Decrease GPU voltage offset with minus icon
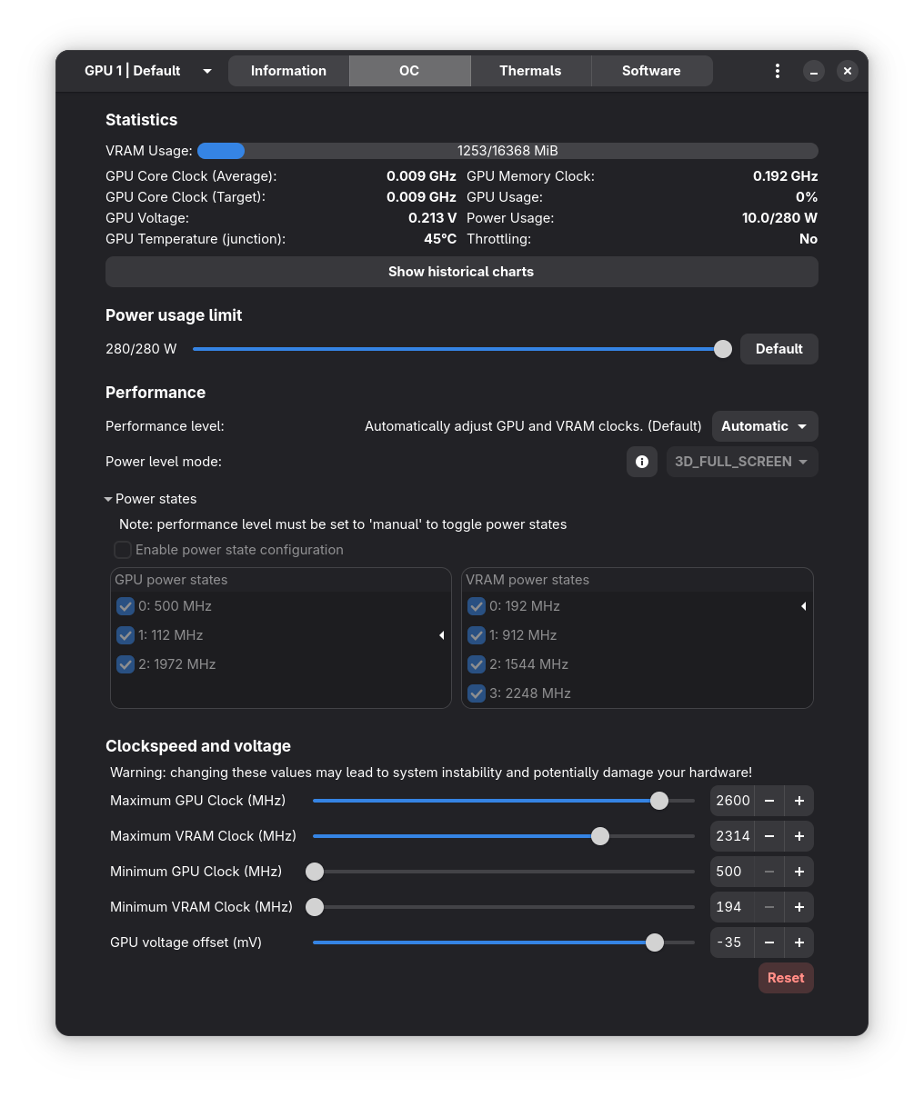The height and width of the screenshot is (1097, 924). tap(769, 942)
